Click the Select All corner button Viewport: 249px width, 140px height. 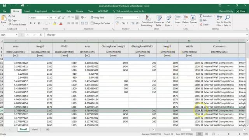coord(2,41)
